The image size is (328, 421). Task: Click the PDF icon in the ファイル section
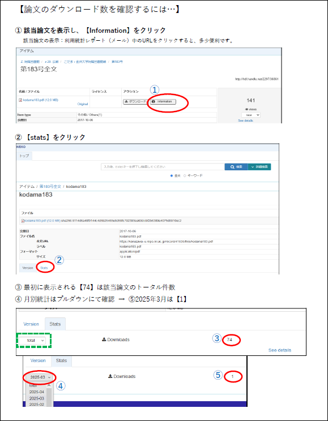point(23,221)
